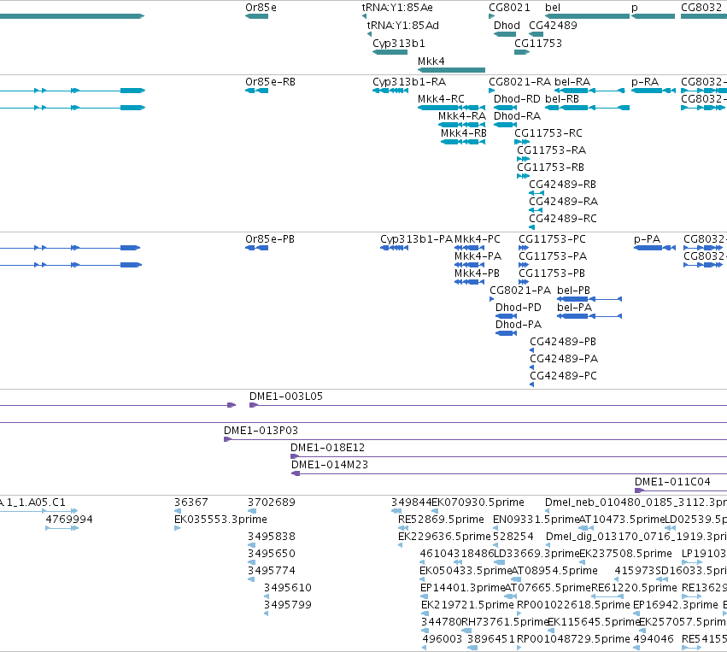The height and width of the screenshot is (652, 727).
Task: Select the Cyp313b1-PA protein label
Action: [416, 239]
